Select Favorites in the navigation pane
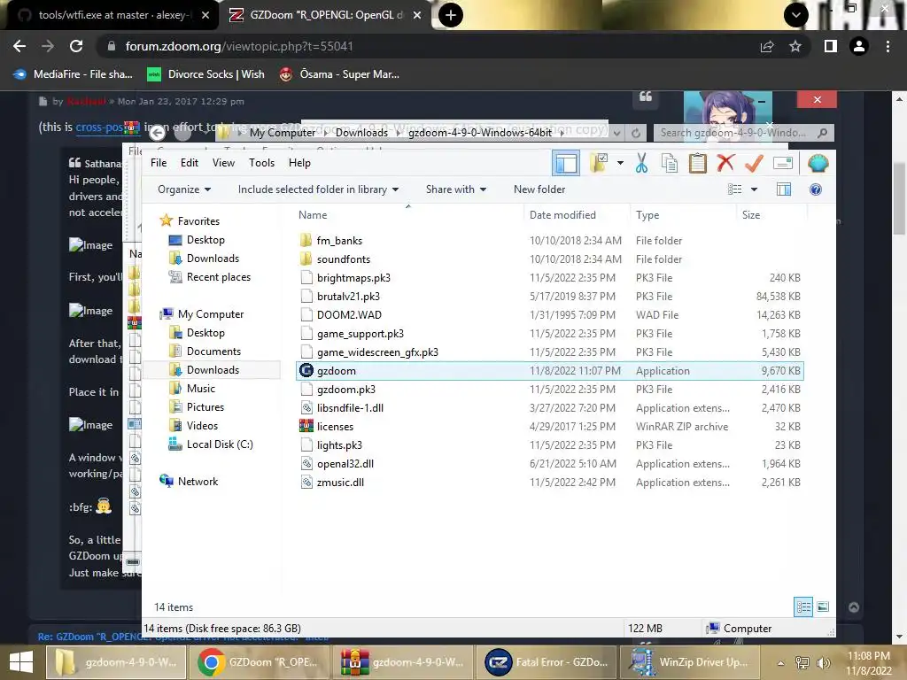This screenshot has width=907, height=680. click(x=198, y=220)
